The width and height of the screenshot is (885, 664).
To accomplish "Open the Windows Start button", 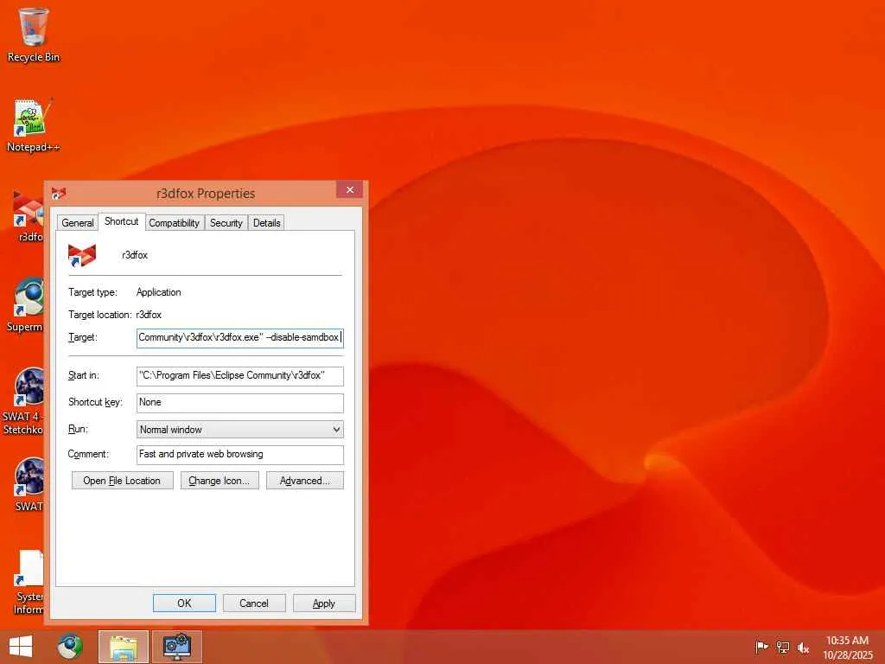I will 21,647.
